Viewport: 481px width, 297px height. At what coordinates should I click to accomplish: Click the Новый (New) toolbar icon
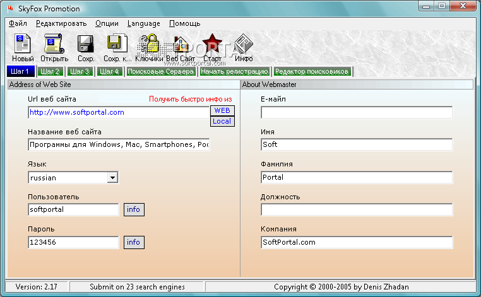click(22, 44)
